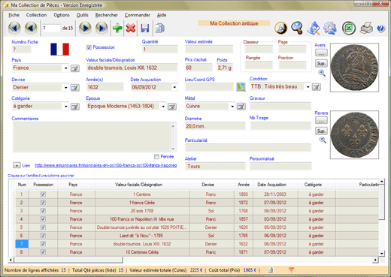Toggle the Percée checkbox
The image size is (391, 277).
coord(156,157)
